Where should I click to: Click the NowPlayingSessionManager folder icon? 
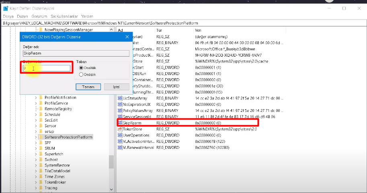[x=41, y=30]
